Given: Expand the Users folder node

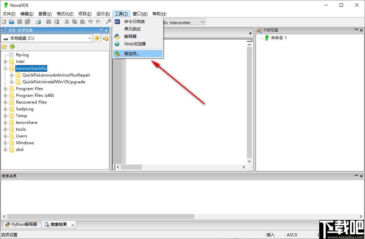Looking at the screenshot, I should tap(5, 136).
